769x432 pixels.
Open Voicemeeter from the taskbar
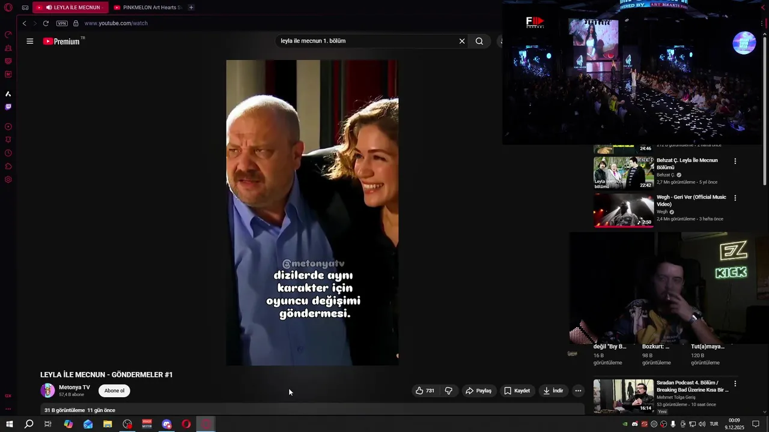pos(147,424)
